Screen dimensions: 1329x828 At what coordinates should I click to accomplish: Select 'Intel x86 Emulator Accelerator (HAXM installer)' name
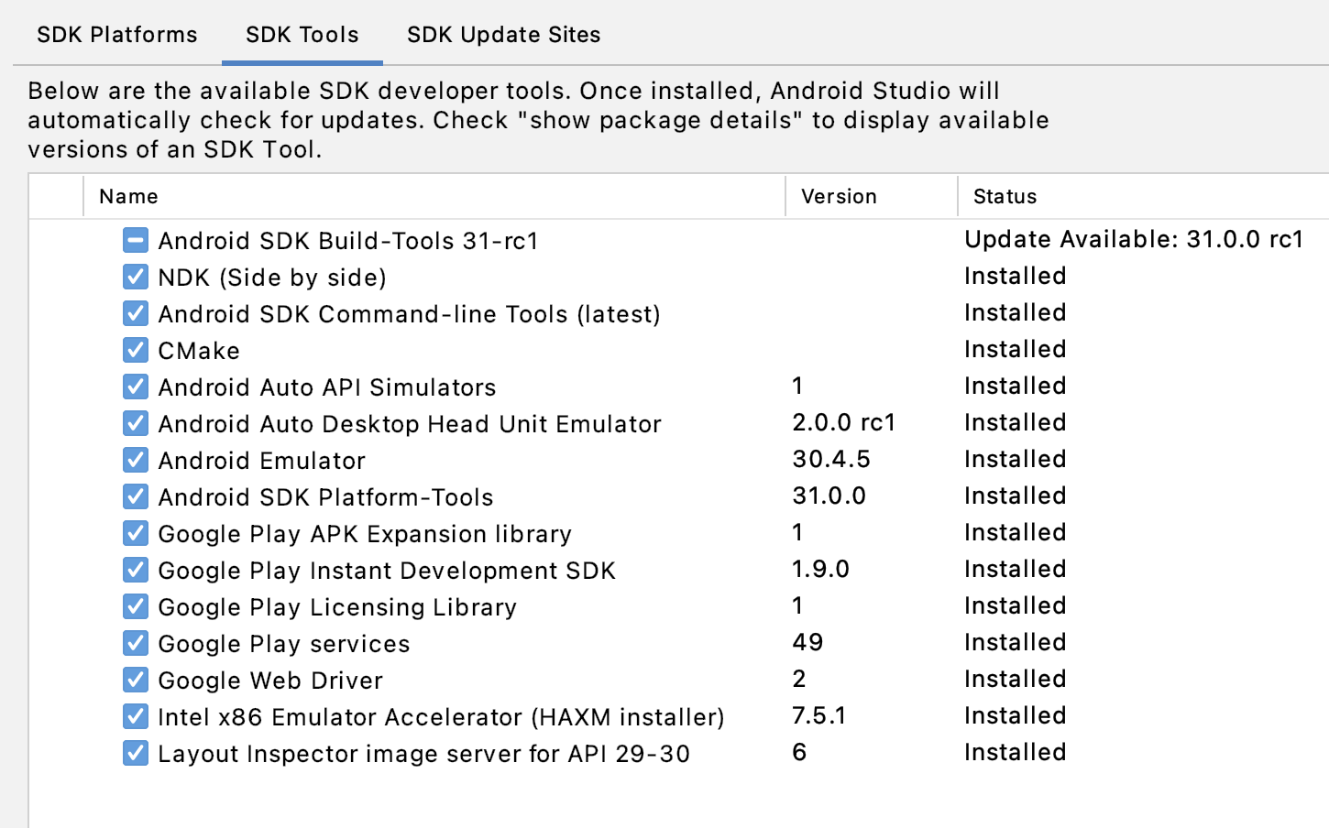(x=441, y=717)
